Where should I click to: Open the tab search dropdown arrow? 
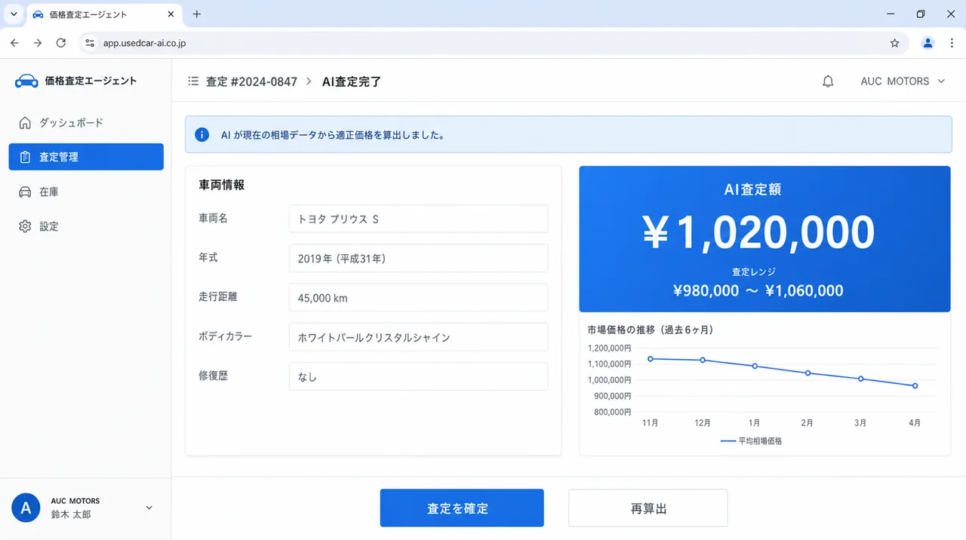[x=14, y=14]
